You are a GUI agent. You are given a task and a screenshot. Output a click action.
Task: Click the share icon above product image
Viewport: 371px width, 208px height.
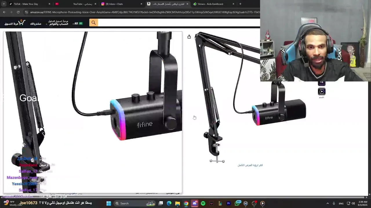coord(189,37)
